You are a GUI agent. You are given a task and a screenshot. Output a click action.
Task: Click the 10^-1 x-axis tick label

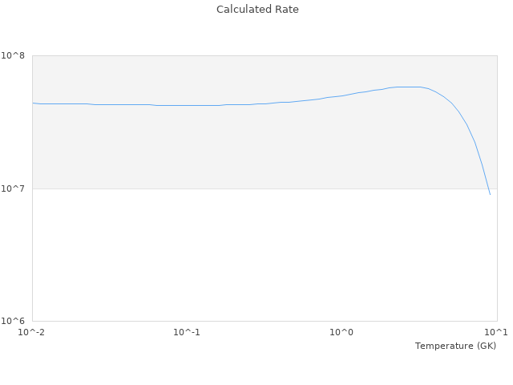coord(186,332)
